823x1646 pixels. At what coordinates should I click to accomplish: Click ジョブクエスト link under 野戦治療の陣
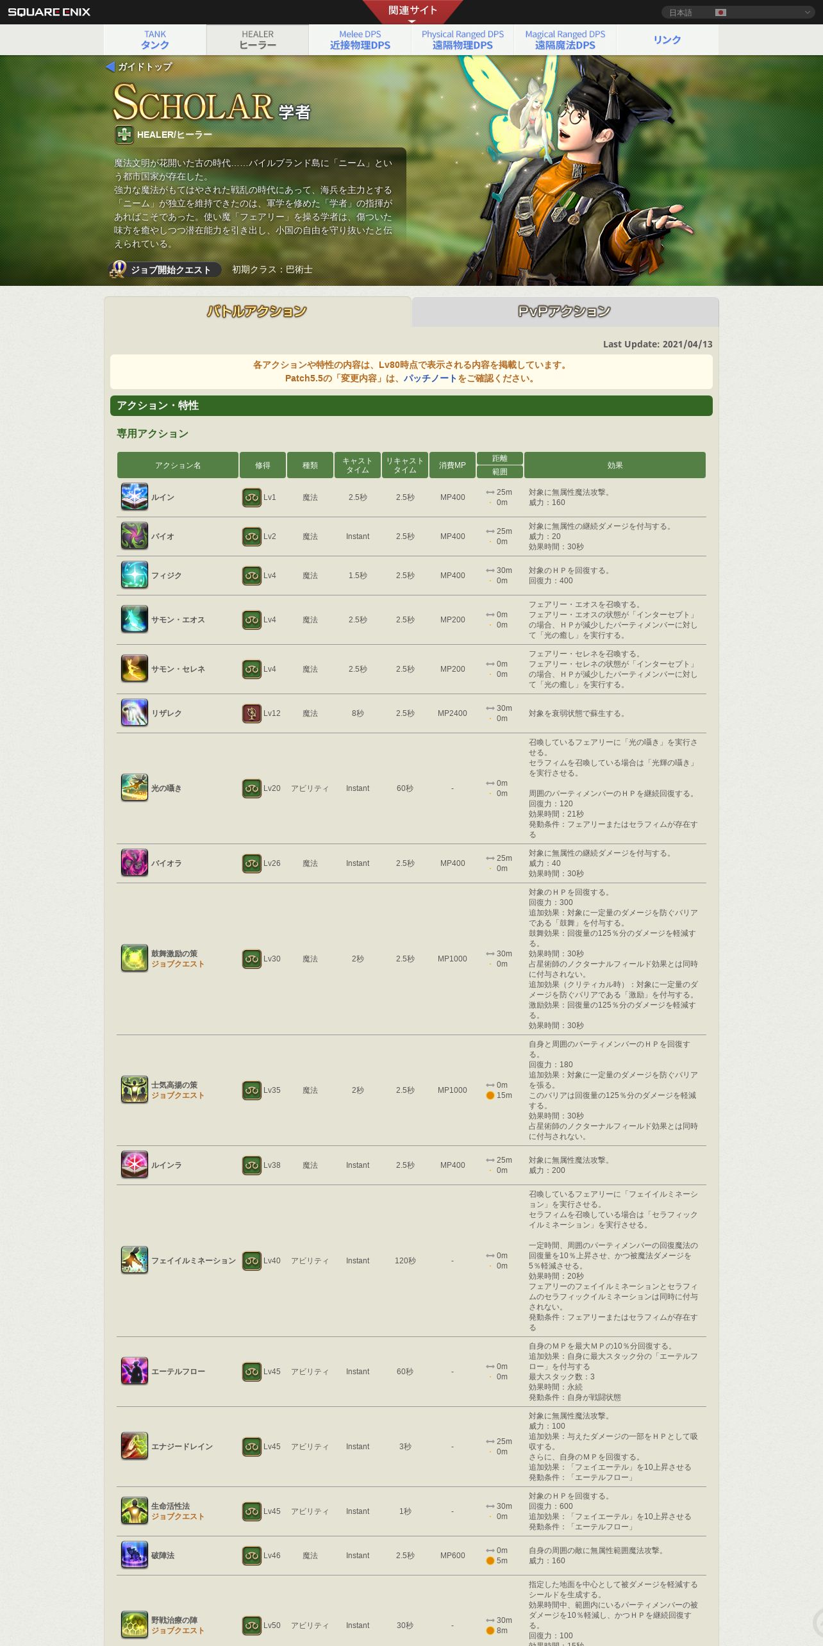coord(178,1631)
